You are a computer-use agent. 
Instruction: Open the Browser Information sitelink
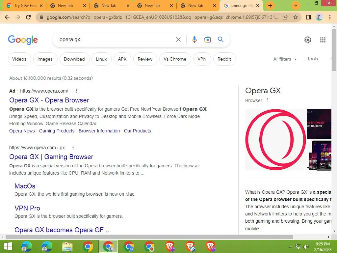[99, 131]
